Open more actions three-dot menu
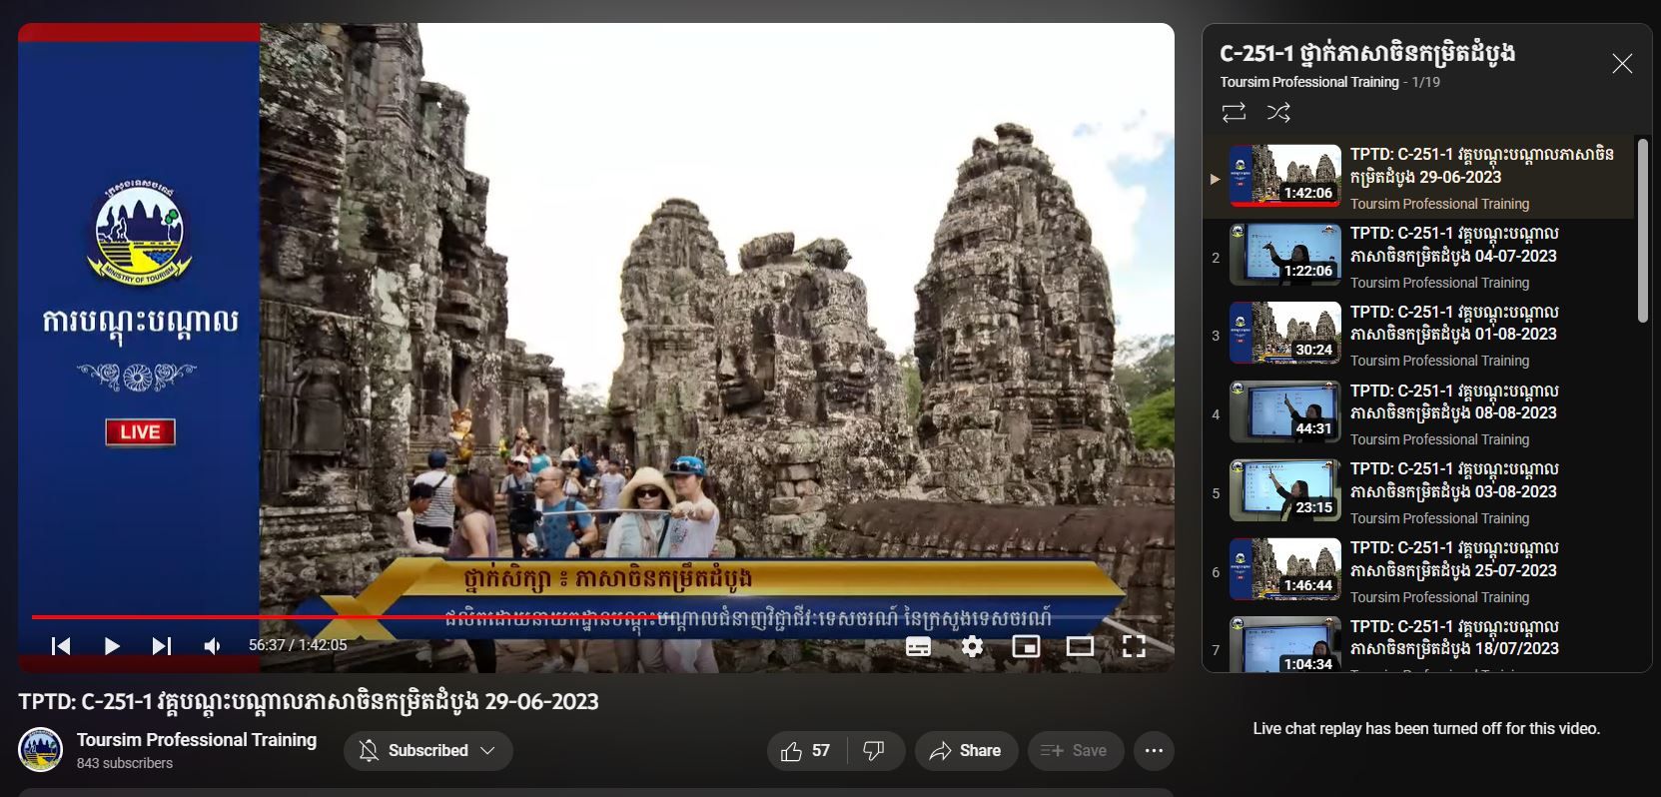The image size is (1661, 797). [1154, 751]
